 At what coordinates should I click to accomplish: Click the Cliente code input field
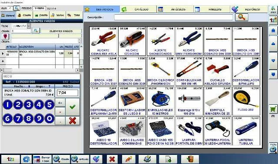(21, 31)
